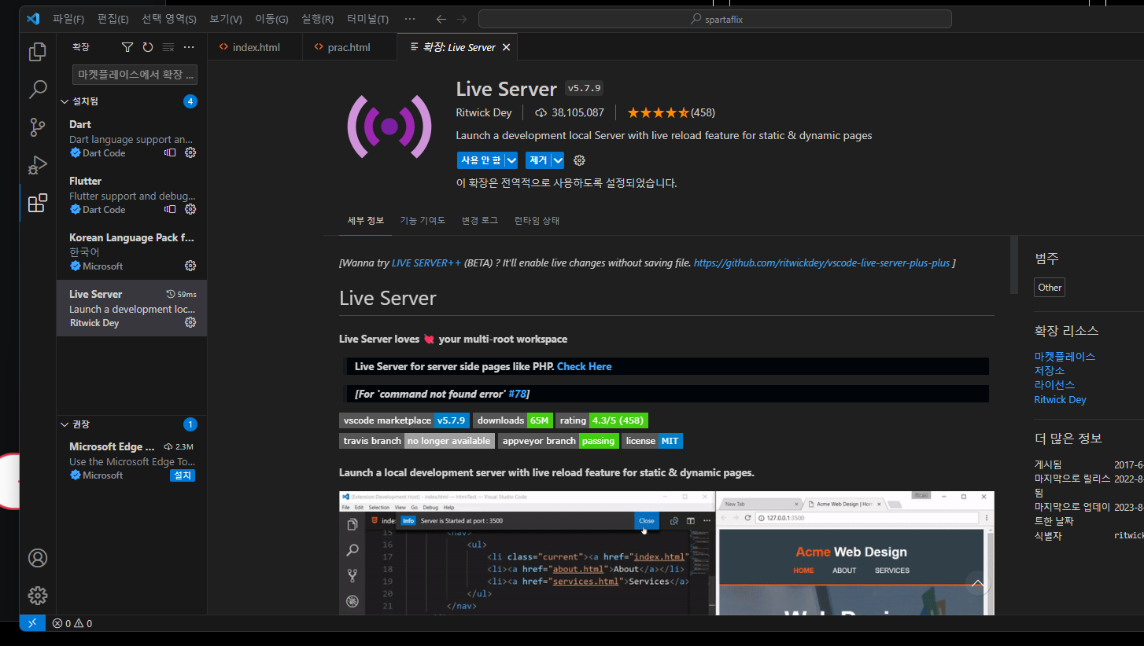Open the Explorer view in activity bar
Screen dimensions: 1144x646
tap(38, 52)
